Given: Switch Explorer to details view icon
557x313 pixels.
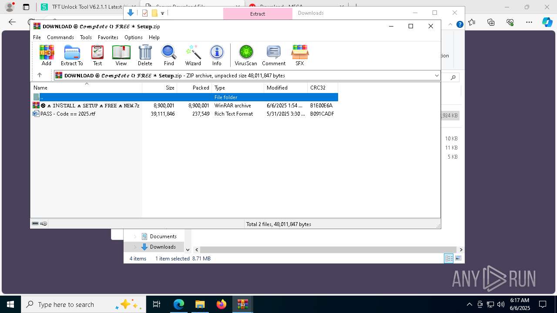Looking at the screenshot, I should click(x=449, y=258).
